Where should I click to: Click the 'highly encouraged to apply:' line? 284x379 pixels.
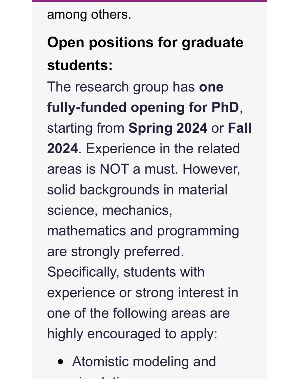click(132, 334)
